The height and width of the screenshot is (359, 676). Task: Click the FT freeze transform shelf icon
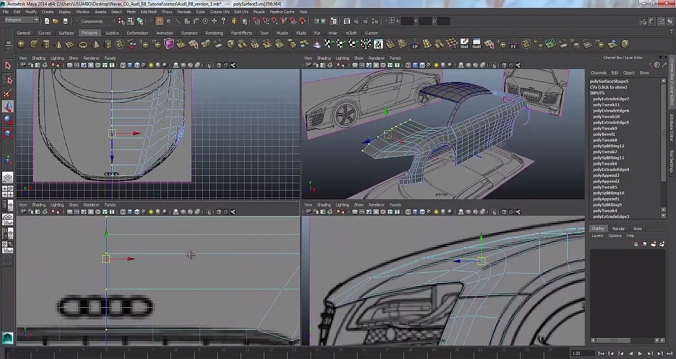[x=513, y=44]
